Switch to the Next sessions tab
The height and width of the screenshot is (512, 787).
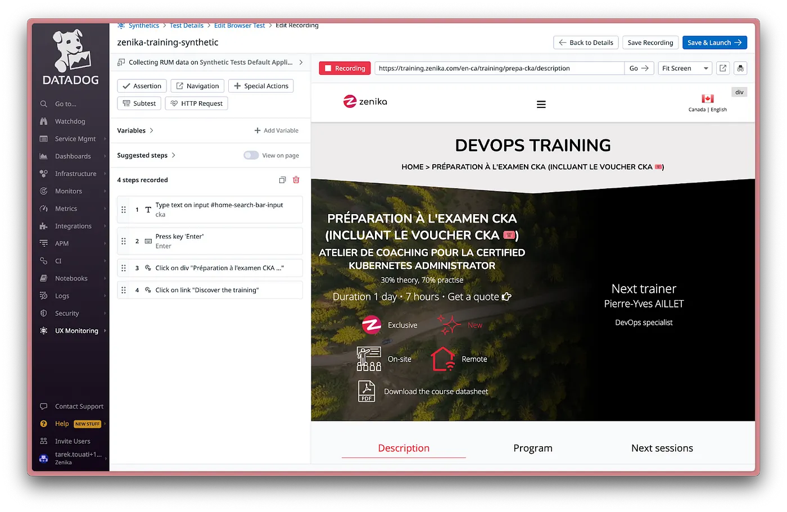point(662,448)
